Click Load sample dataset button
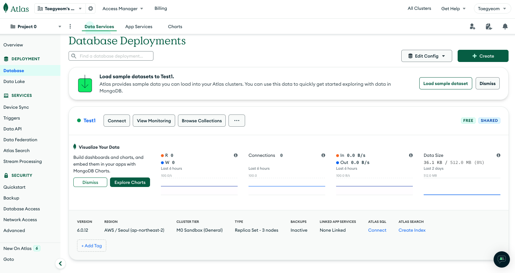The image size is (515, 273). 445,83
